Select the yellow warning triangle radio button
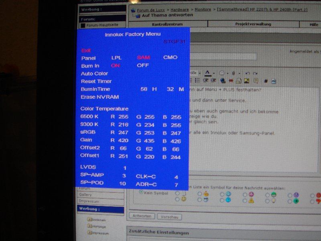321x241 pixels. 245,200
